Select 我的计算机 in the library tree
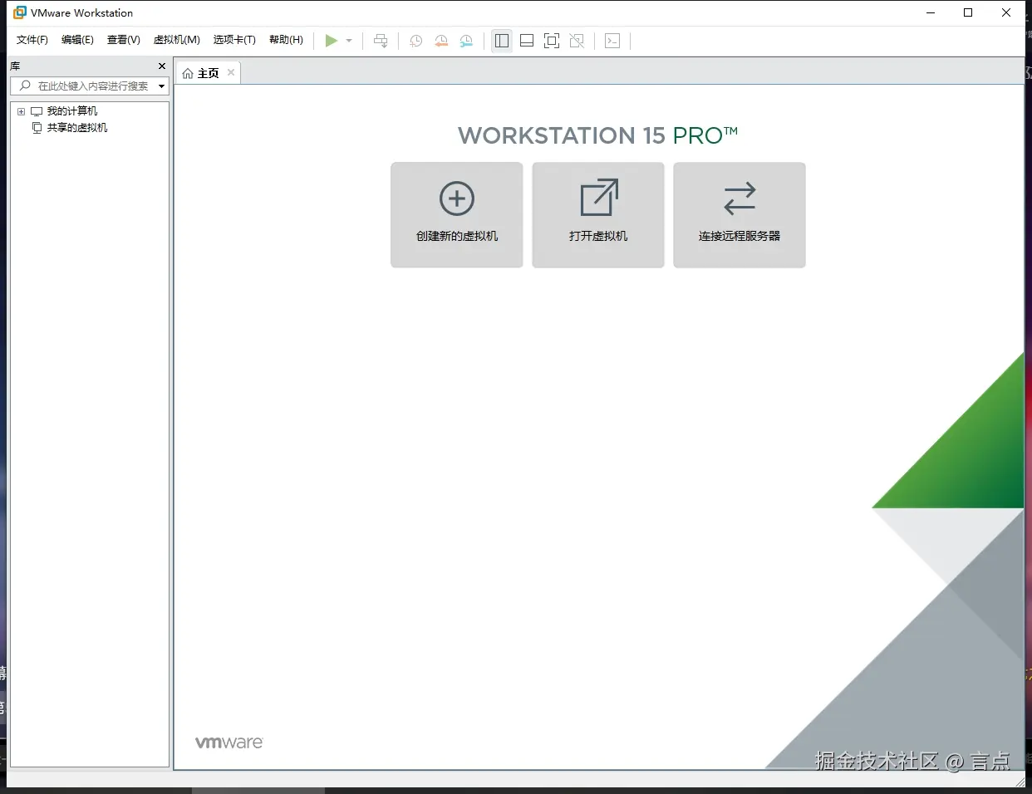The image size is (1032, 794). point(72,111)
